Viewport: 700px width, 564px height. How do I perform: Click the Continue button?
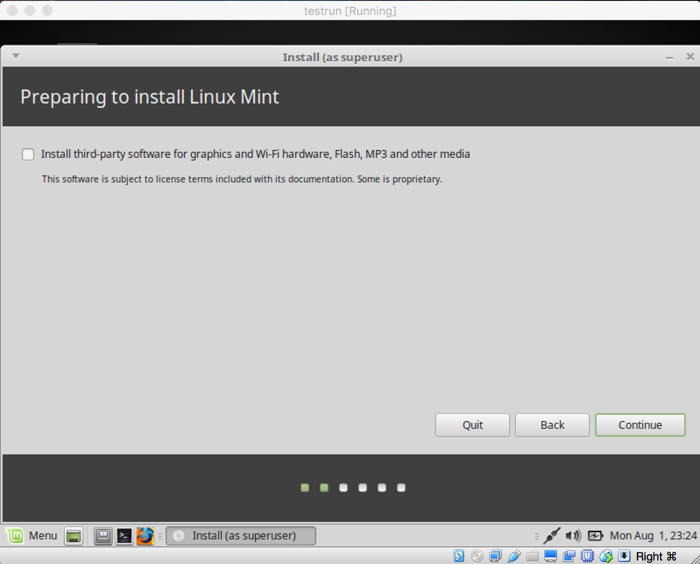[640, 425]
